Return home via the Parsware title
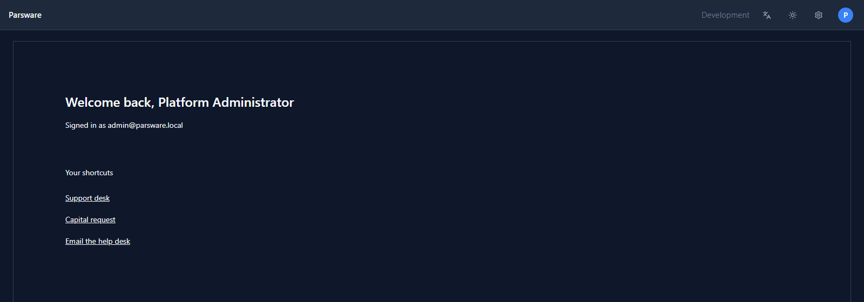864x302 pixels. coord(25,15)
